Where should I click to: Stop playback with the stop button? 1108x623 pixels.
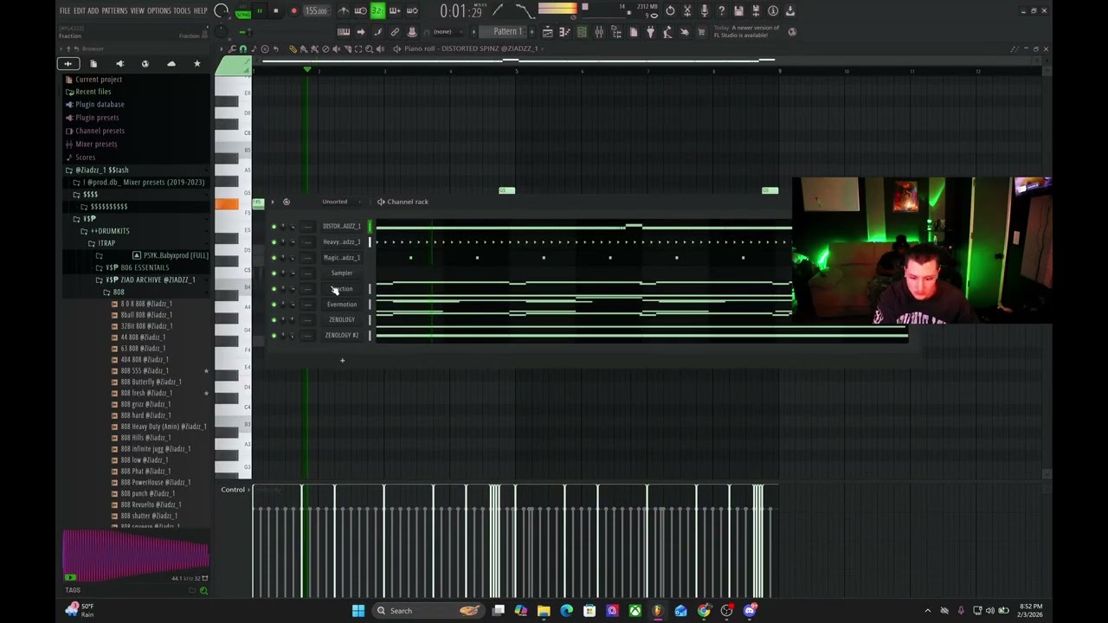point(275,11)
